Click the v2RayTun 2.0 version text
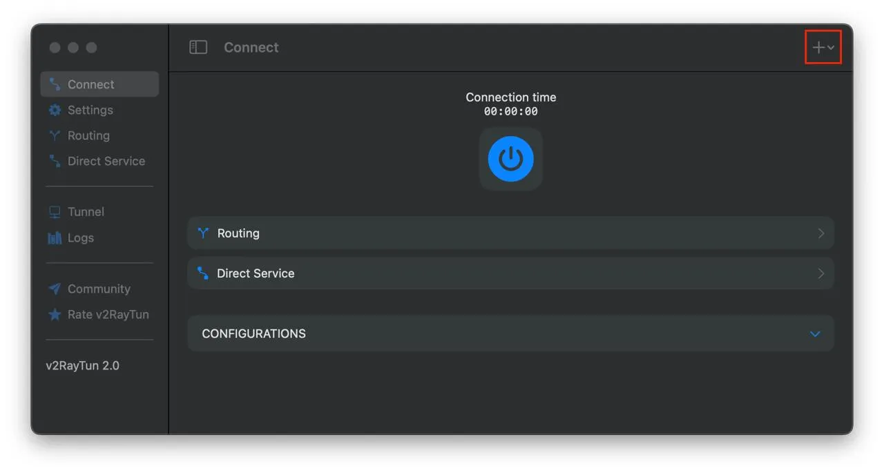Screen dimensions: 884x473 [82, 365]
